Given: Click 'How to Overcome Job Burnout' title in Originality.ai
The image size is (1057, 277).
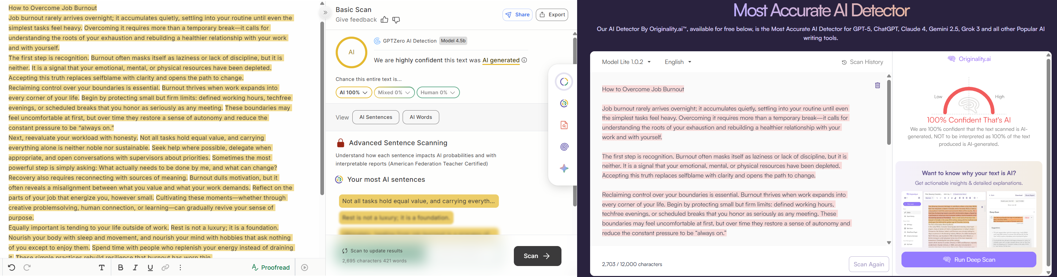Looking at the screenshot, I should point(643,90).
